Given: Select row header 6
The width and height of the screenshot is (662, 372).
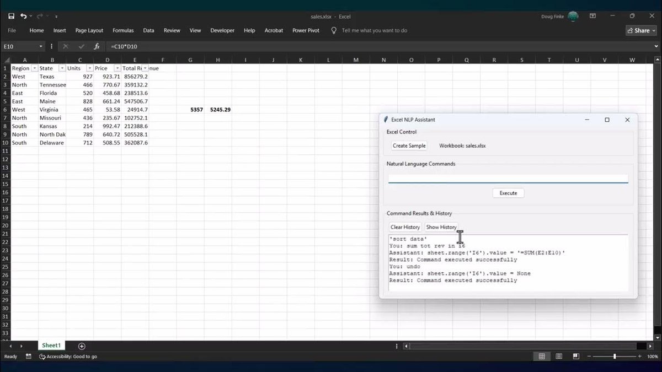Looking at the screenshot, I should [5, 110].
